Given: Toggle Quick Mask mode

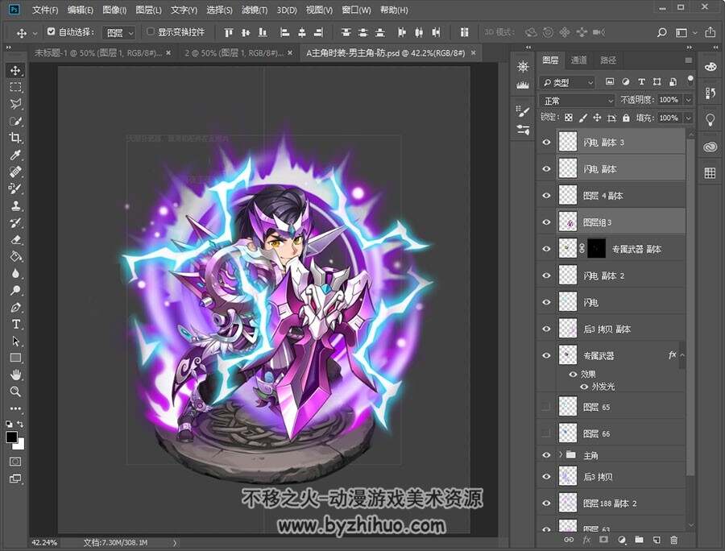Looking at the screenshot, I should pyautogui.click(x=15, y=462).
